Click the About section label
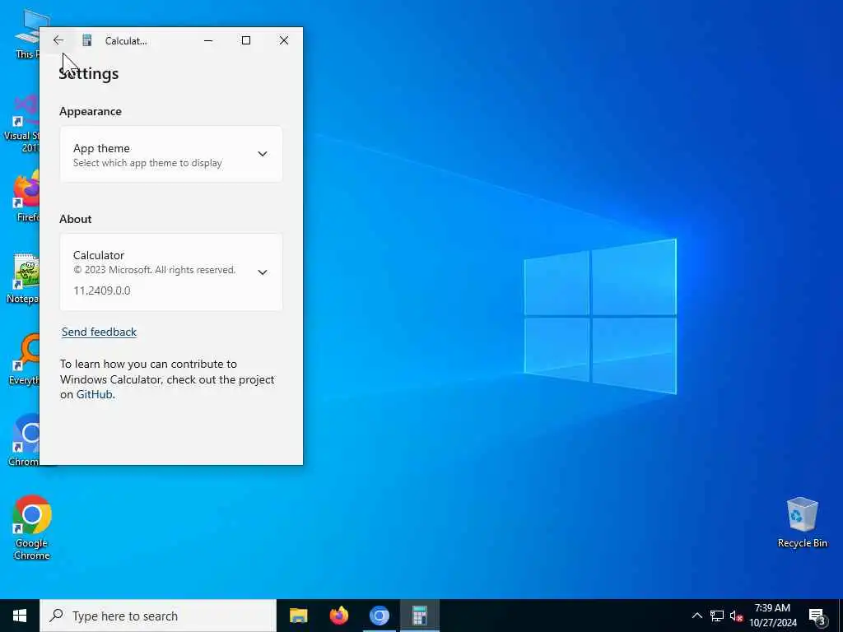 pos(75,219)
